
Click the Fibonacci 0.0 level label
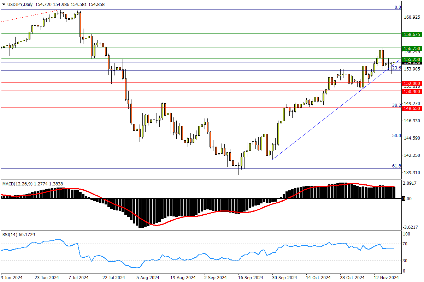coord(397,7)
